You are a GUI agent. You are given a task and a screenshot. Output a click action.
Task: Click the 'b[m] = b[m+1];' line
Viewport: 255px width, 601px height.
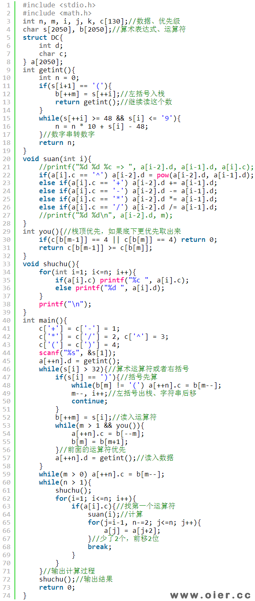[100, 442]
